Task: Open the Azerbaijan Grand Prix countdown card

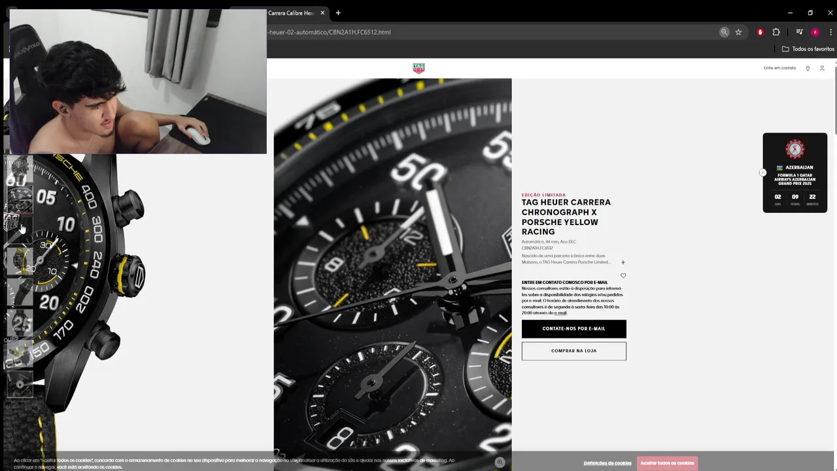Action: (x=795, y=173)
